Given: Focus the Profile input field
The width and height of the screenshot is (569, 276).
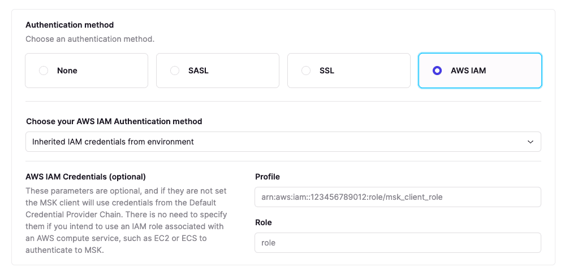Looking at the screenshot, I should 398,197.
